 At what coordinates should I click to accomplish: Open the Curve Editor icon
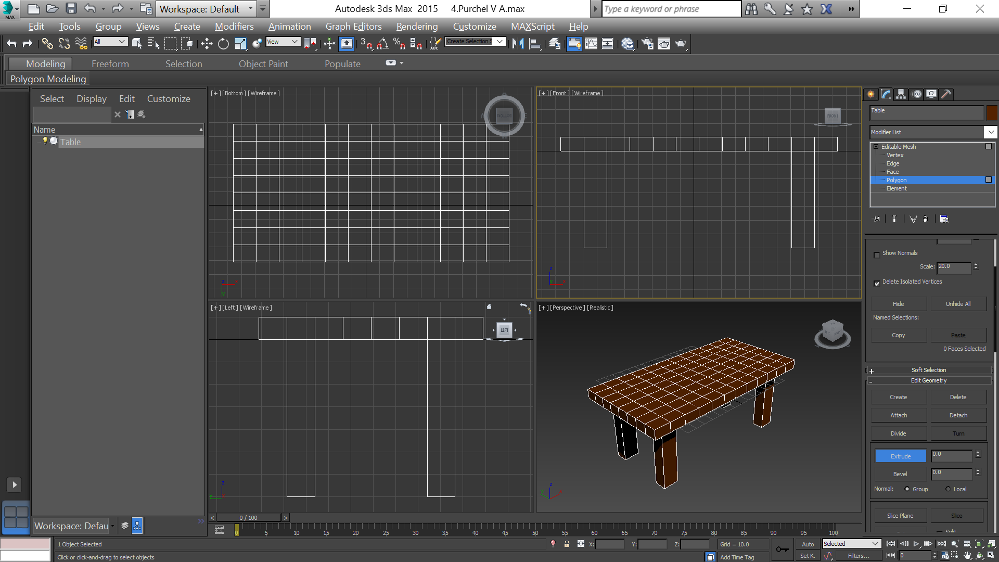(x=591, y=44)
